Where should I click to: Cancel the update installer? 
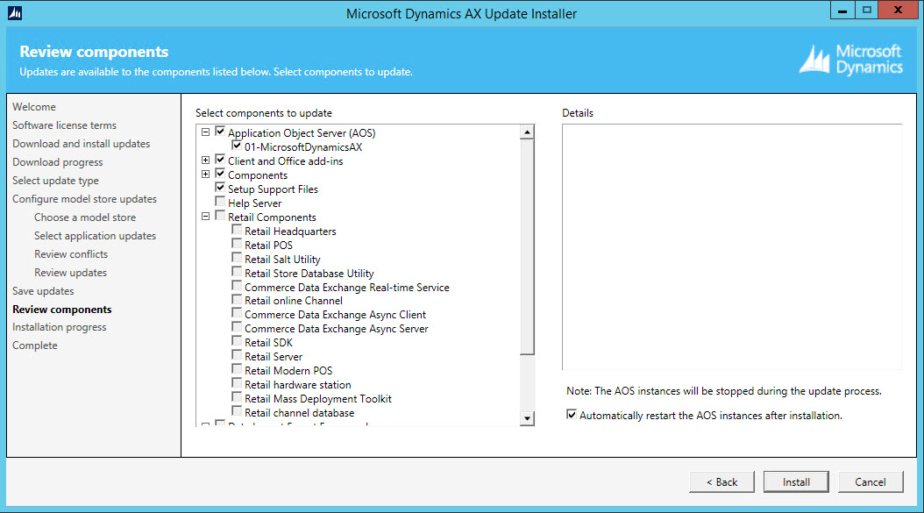[x=870, y=481]
